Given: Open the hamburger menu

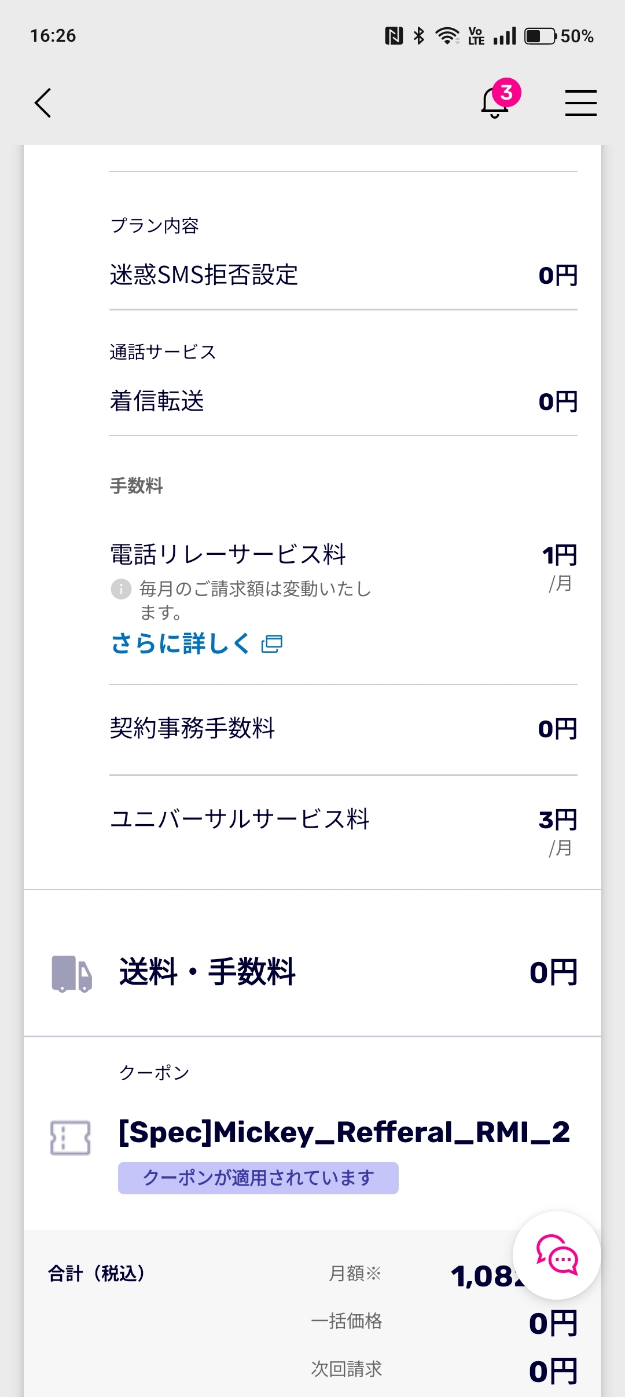Looking at the screenshot, I should pyautogui.click(x=580, y=103).
